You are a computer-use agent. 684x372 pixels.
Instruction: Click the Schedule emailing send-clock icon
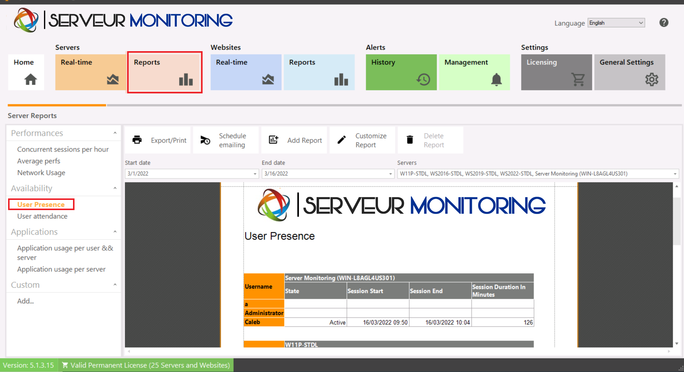205,140
